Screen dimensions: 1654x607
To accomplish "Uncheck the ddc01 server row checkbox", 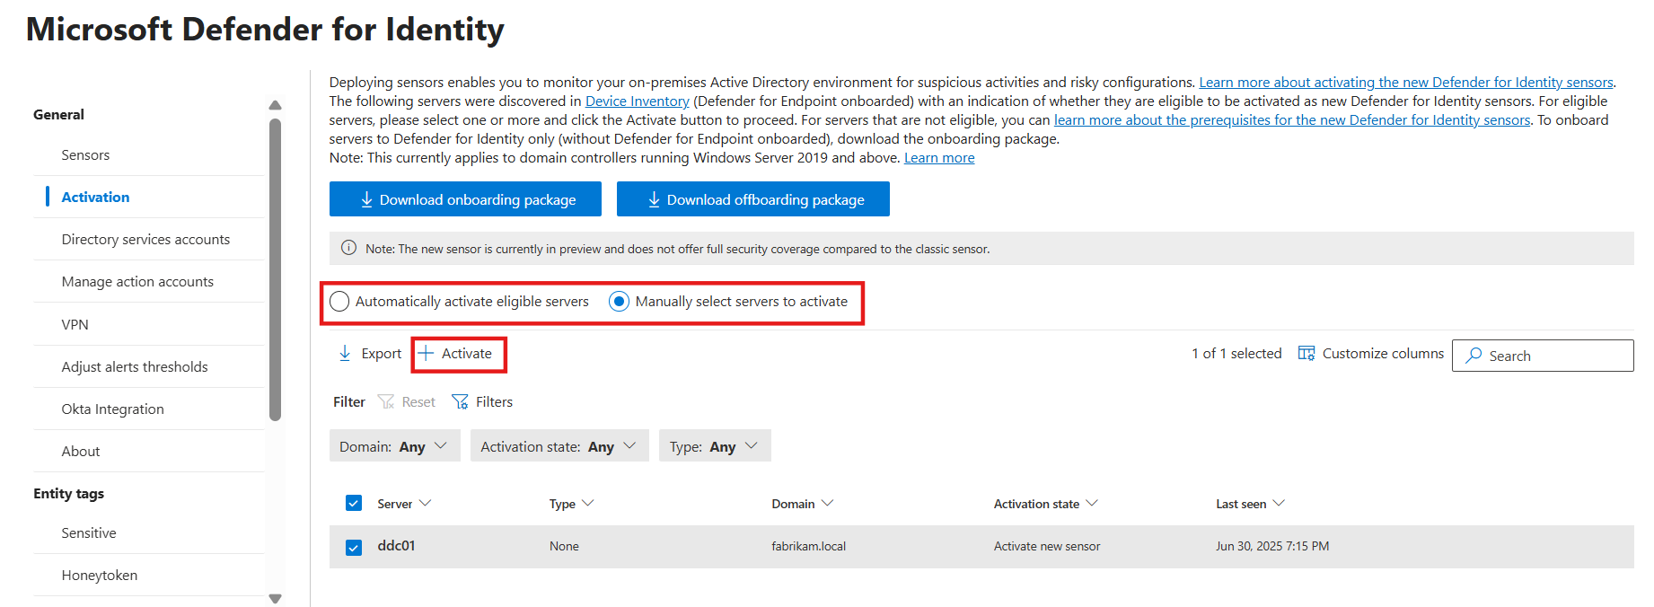I will click(x=354, y=547).
